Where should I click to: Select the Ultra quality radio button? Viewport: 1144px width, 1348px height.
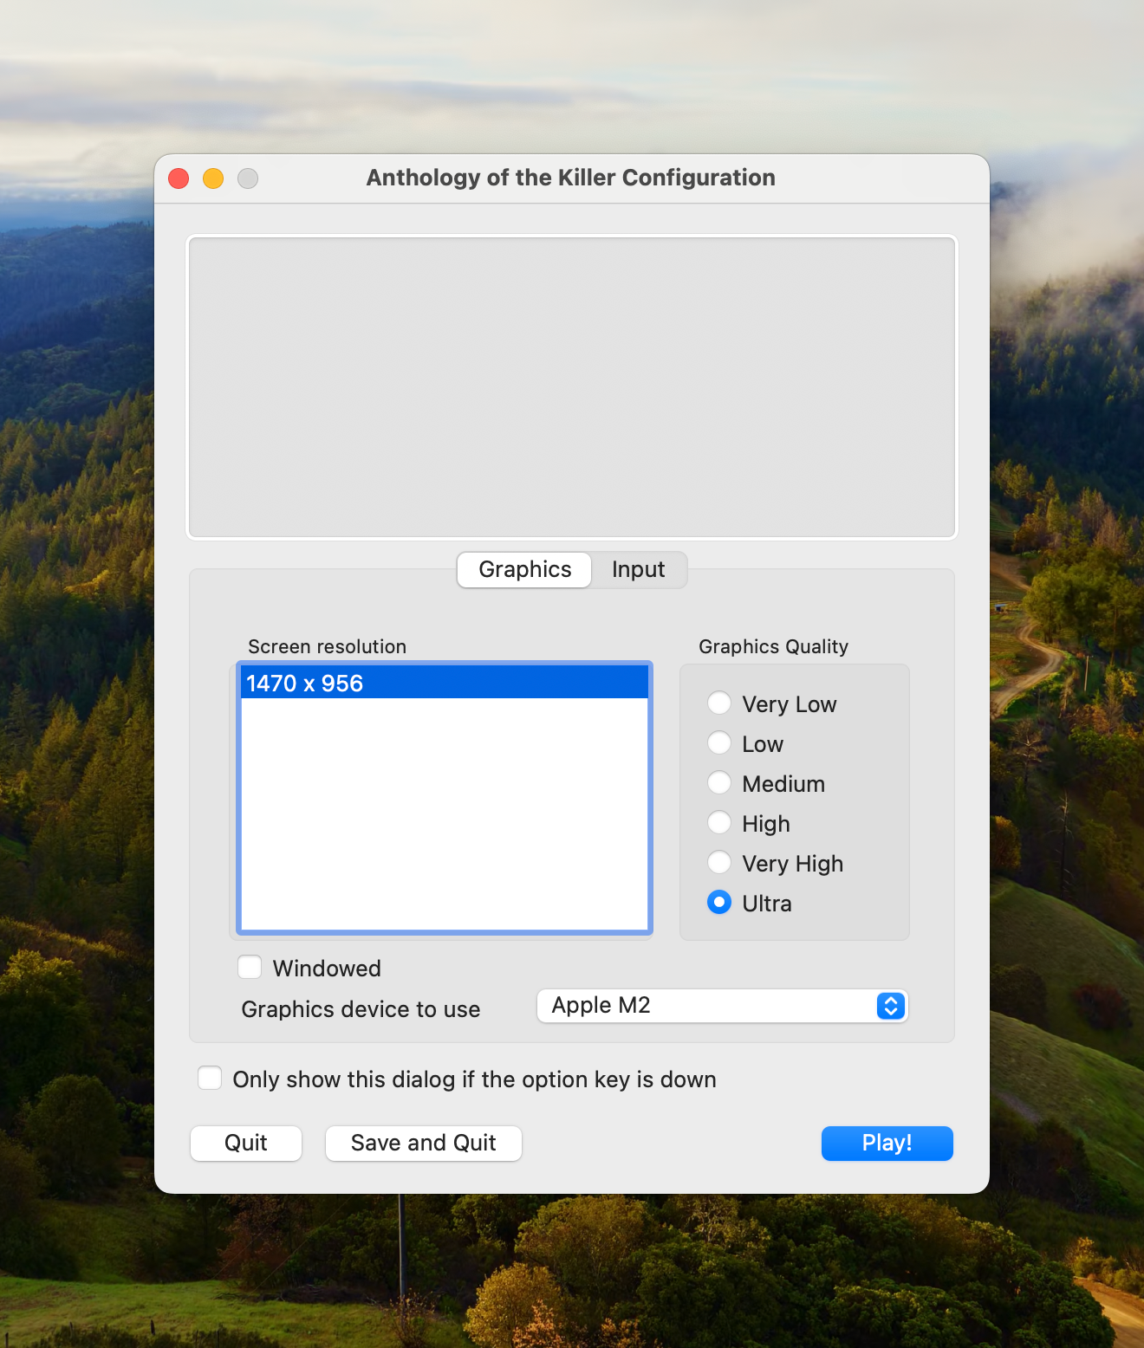point(719,902)
